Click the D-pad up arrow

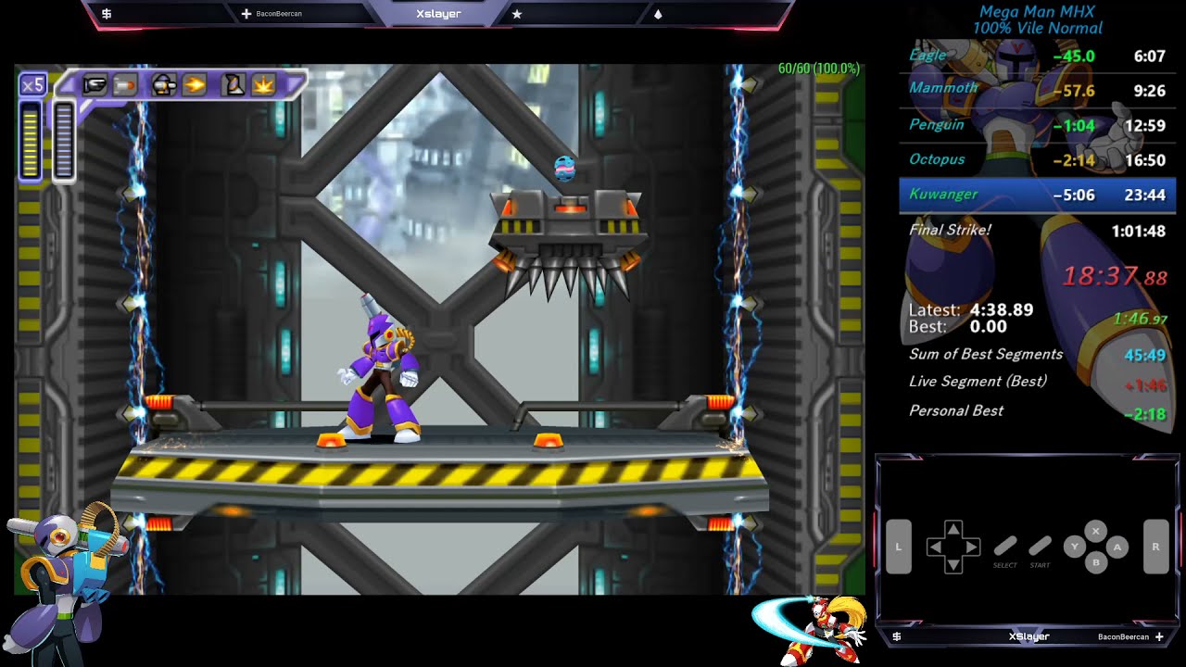tap(953, 530)
